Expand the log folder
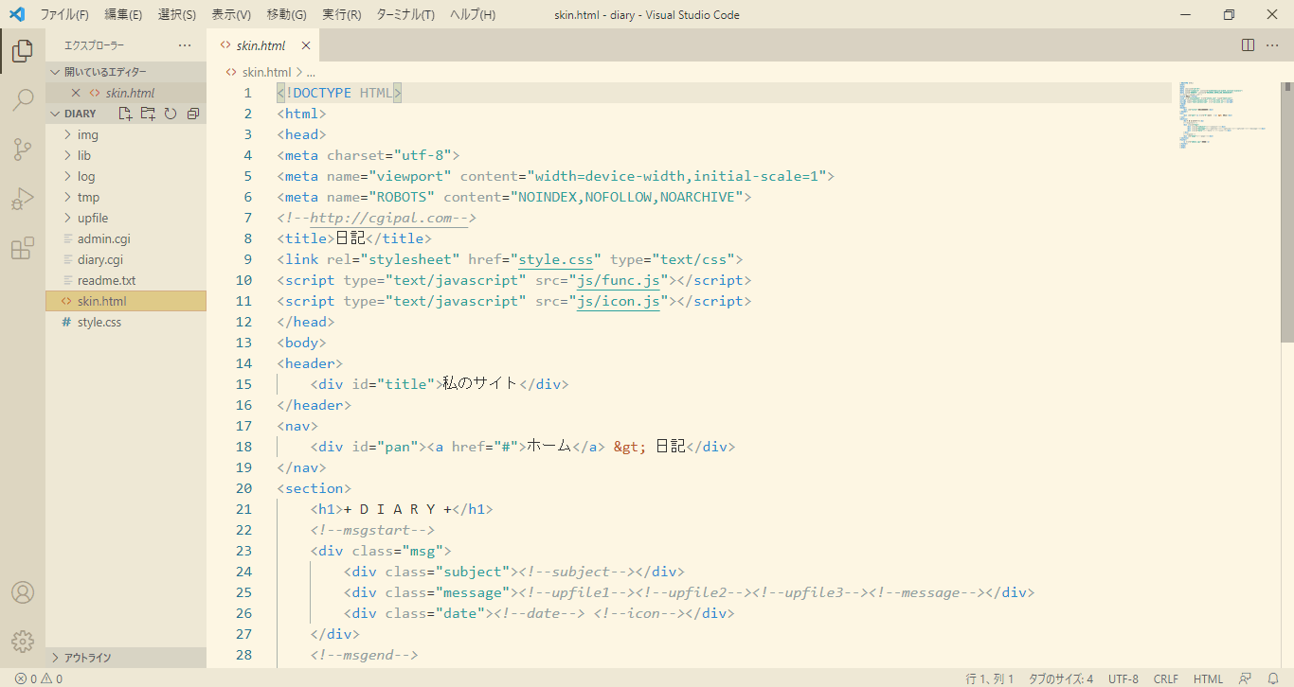The height and width of the screenshot is (687, 1294). 126,176
